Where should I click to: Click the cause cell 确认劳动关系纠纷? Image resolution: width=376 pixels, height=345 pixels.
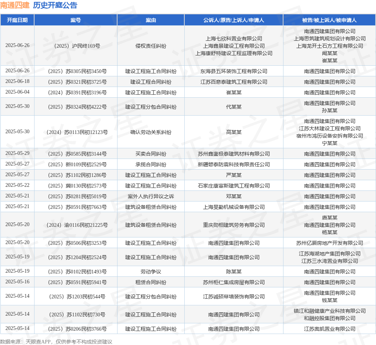(151, 132)
